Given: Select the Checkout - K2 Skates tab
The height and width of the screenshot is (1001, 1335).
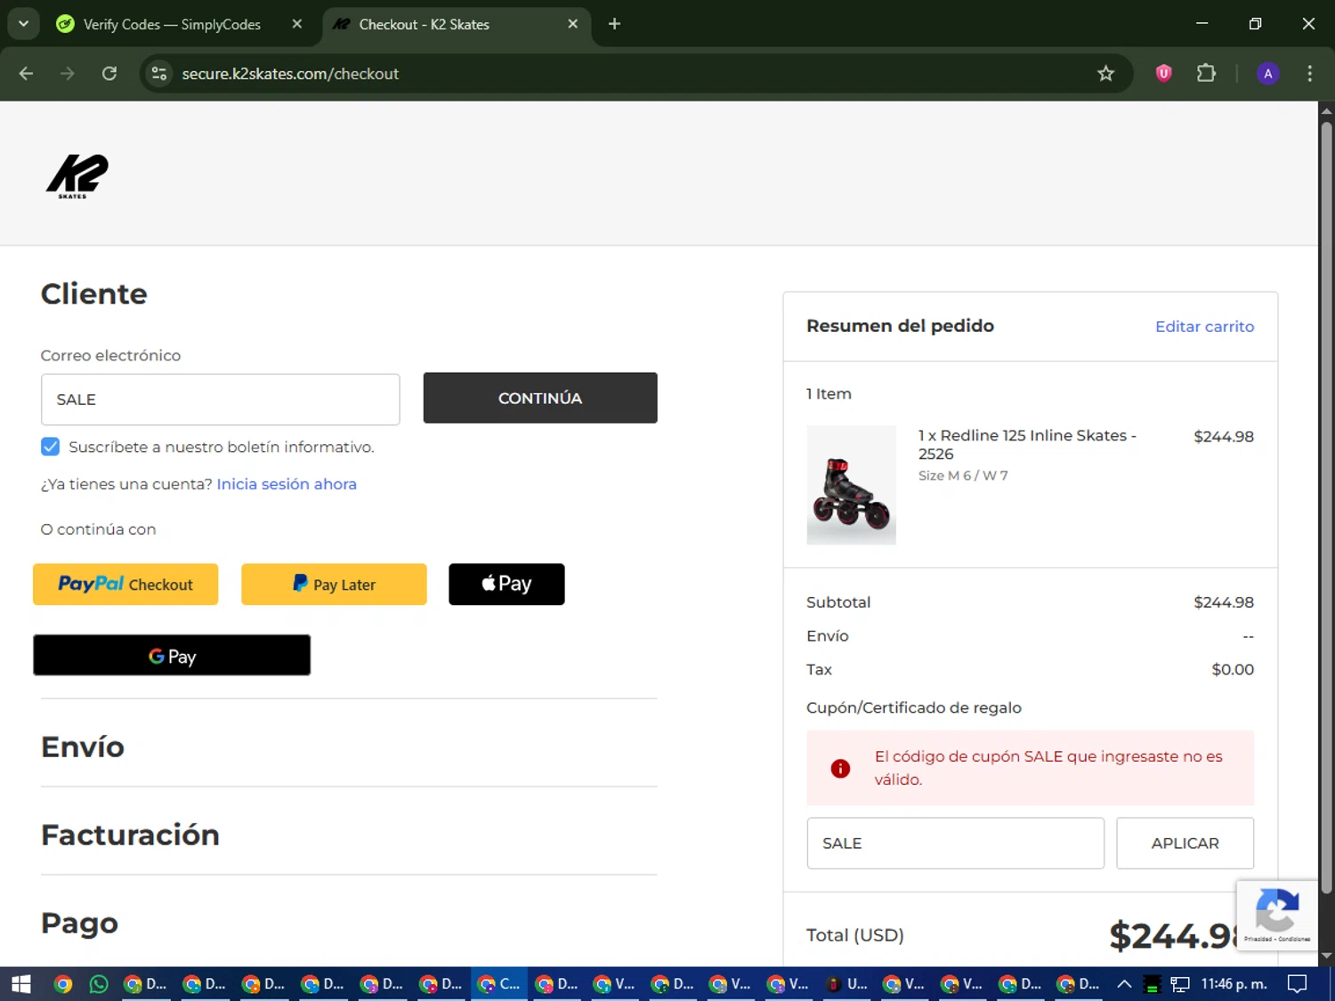Looking at the screenshot, I should [424, 24].
